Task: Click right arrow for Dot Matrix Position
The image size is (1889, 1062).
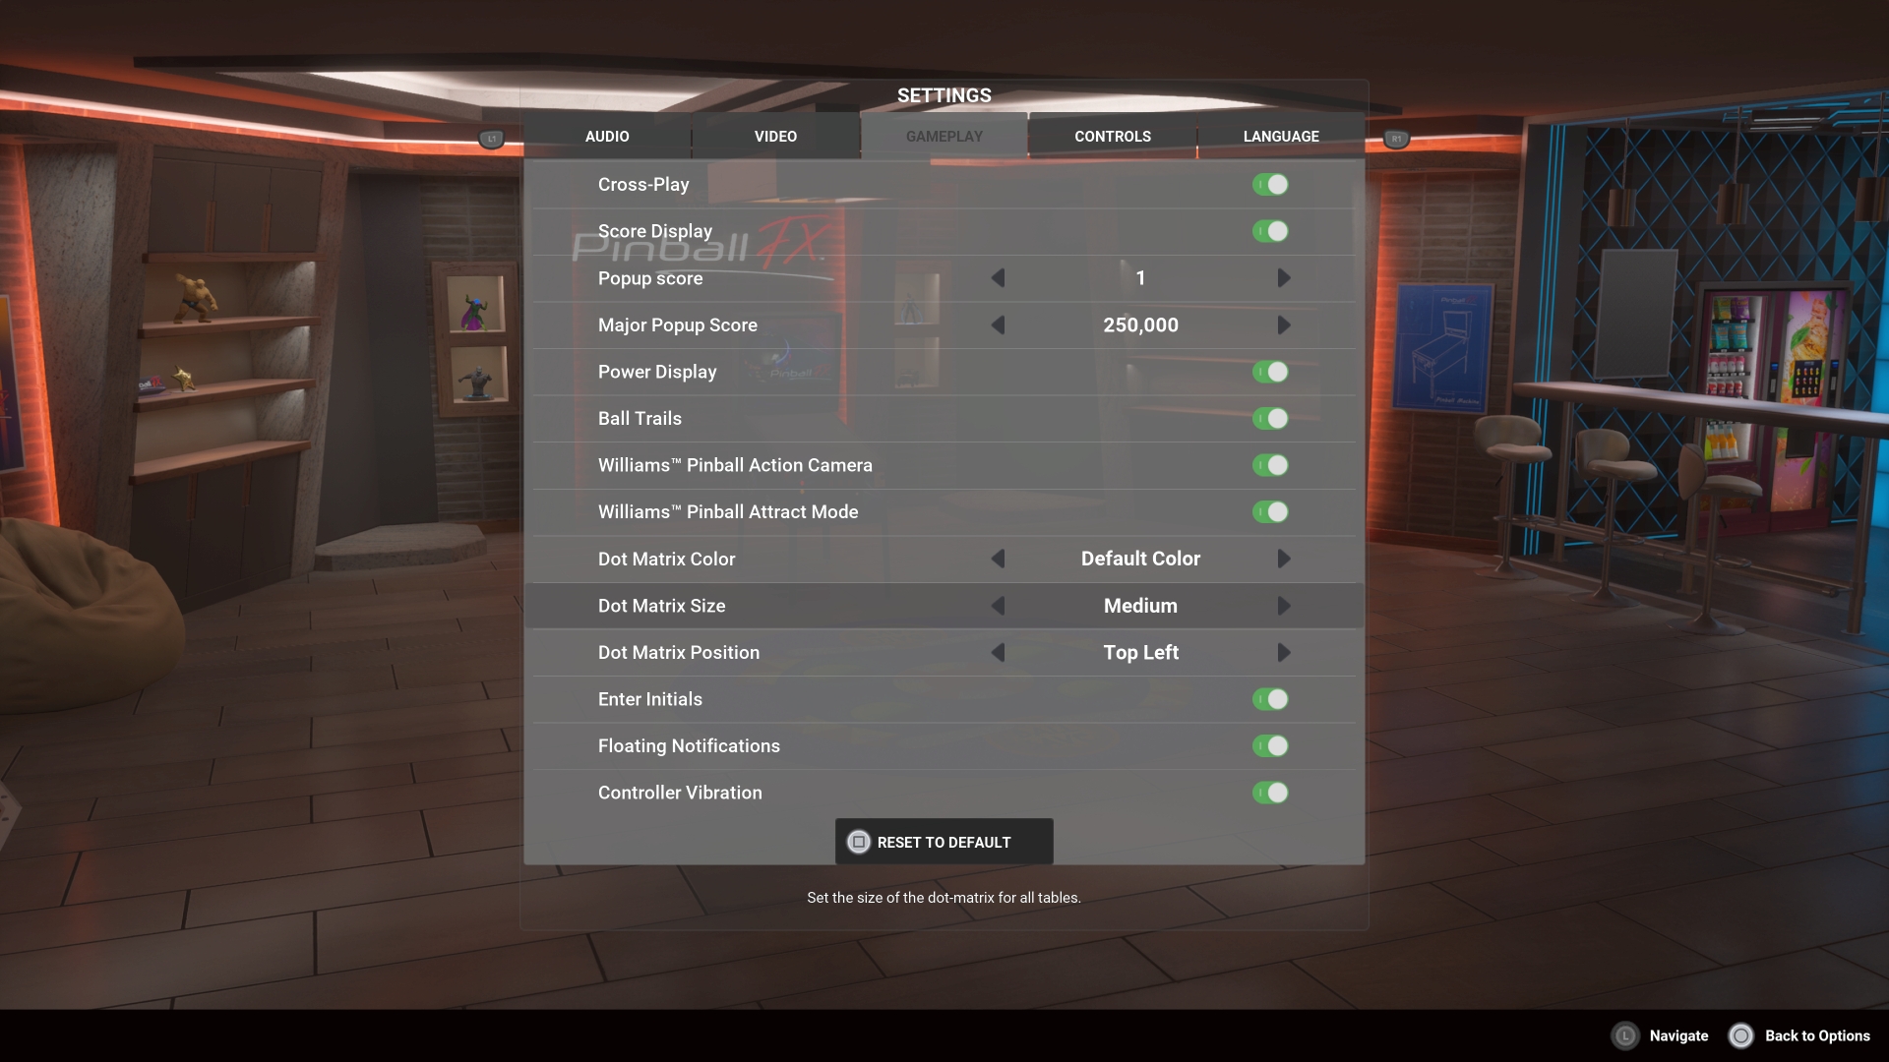Action: (1282, 652)
